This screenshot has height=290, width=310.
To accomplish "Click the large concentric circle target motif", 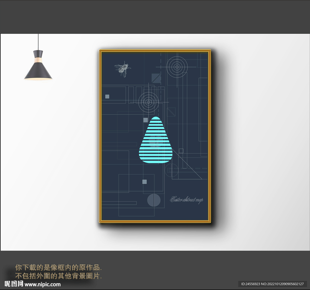I will coord(176,66).
